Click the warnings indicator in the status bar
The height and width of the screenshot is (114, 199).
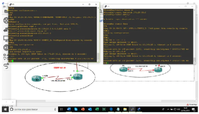tap(192, 104)
